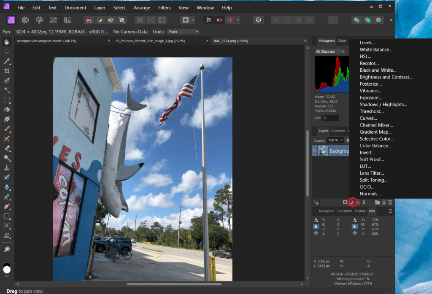Select the Zoom magnifier tool
Viewport: 432px width, 294px height.
[7, 249]
